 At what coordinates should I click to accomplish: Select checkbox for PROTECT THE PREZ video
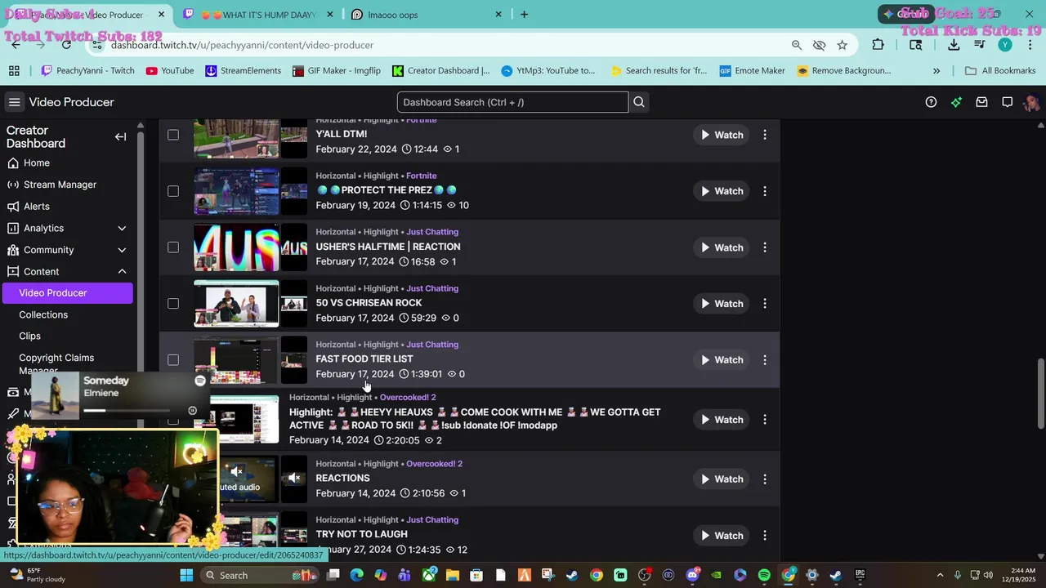click(x=173, y=191)
